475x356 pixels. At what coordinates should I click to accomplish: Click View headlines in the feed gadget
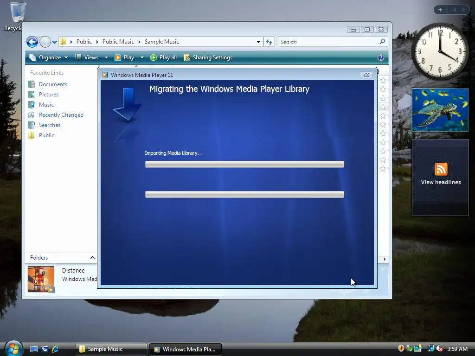click(x=441, y=182)
